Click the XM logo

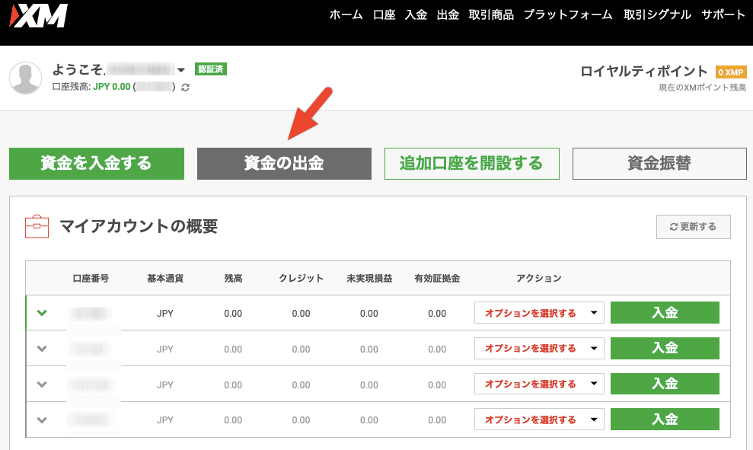point(38,15)
